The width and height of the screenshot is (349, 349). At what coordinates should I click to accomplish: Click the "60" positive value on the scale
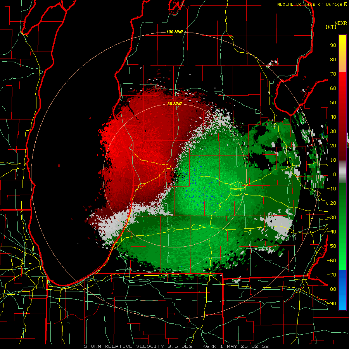333,88
